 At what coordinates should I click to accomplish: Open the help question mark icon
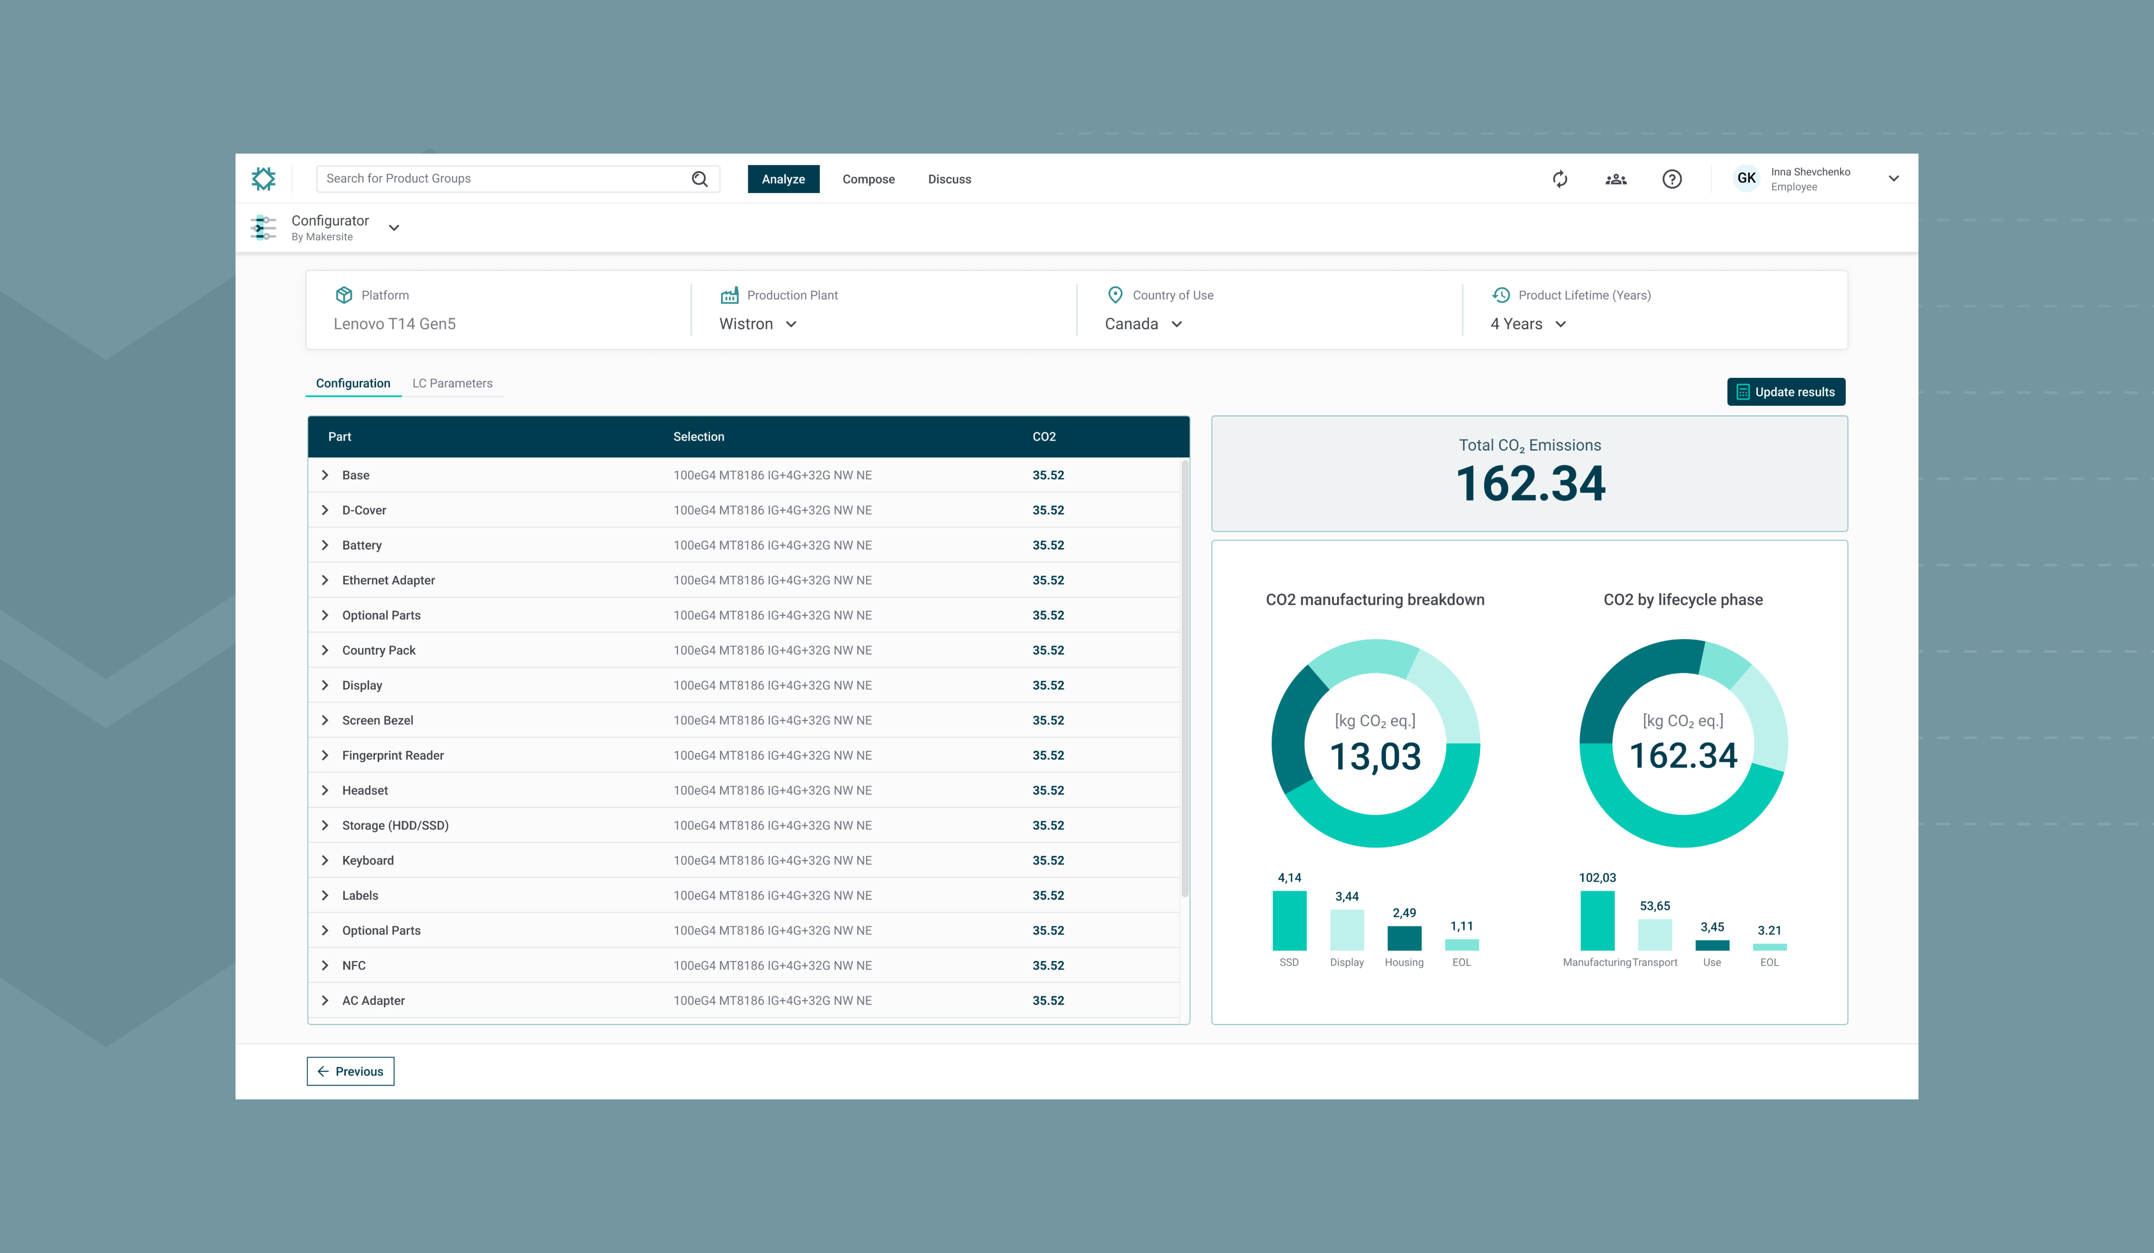point(1672,178)
